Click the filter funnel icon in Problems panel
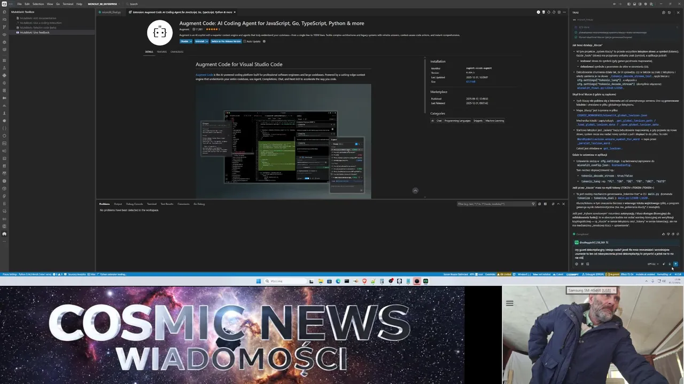 (533, 204)
